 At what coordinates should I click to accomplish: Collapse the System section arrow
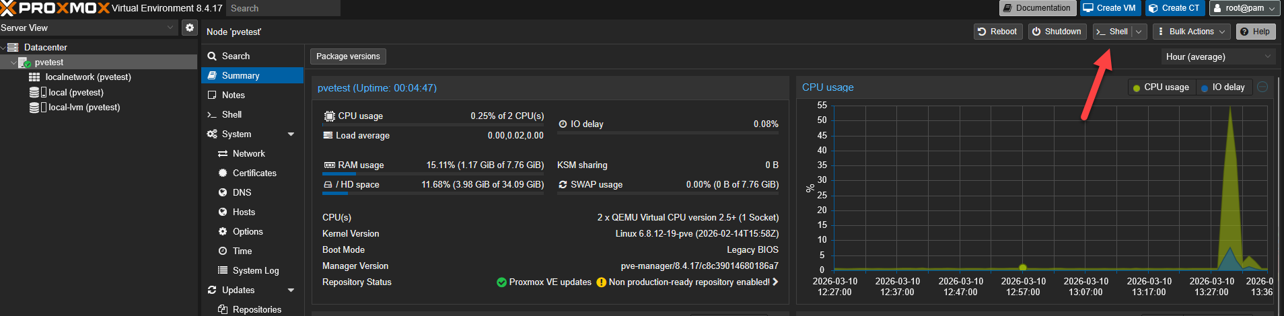coord(291,134)
